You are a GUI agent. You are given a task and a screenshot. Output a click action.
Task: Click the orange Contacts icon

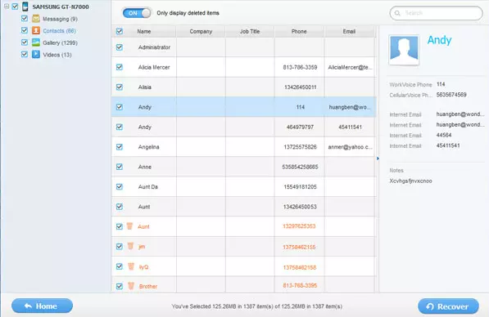click(x=36, y=30)
